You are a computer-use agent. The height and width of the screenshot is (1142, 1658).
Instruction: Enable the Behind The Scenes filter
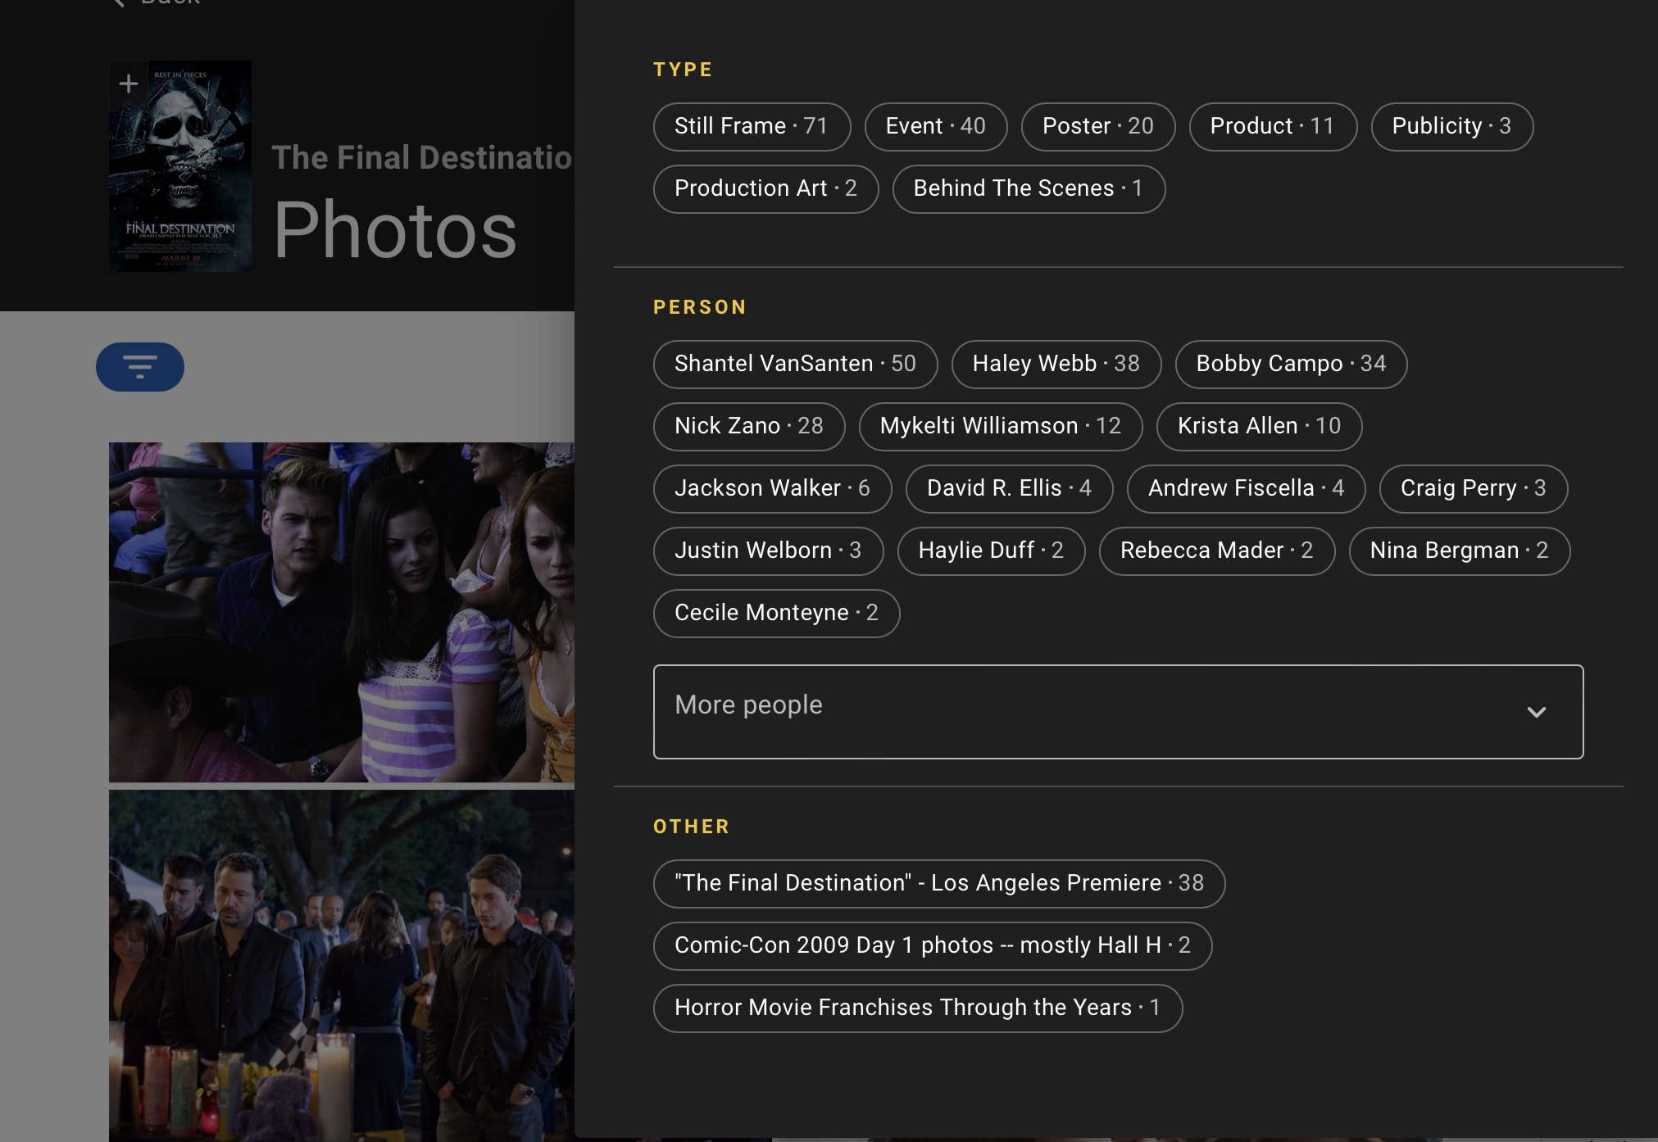[x=1029, y=188]
